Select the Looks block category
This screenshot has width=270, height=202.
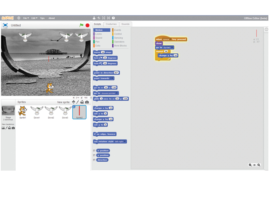[98, 34]
